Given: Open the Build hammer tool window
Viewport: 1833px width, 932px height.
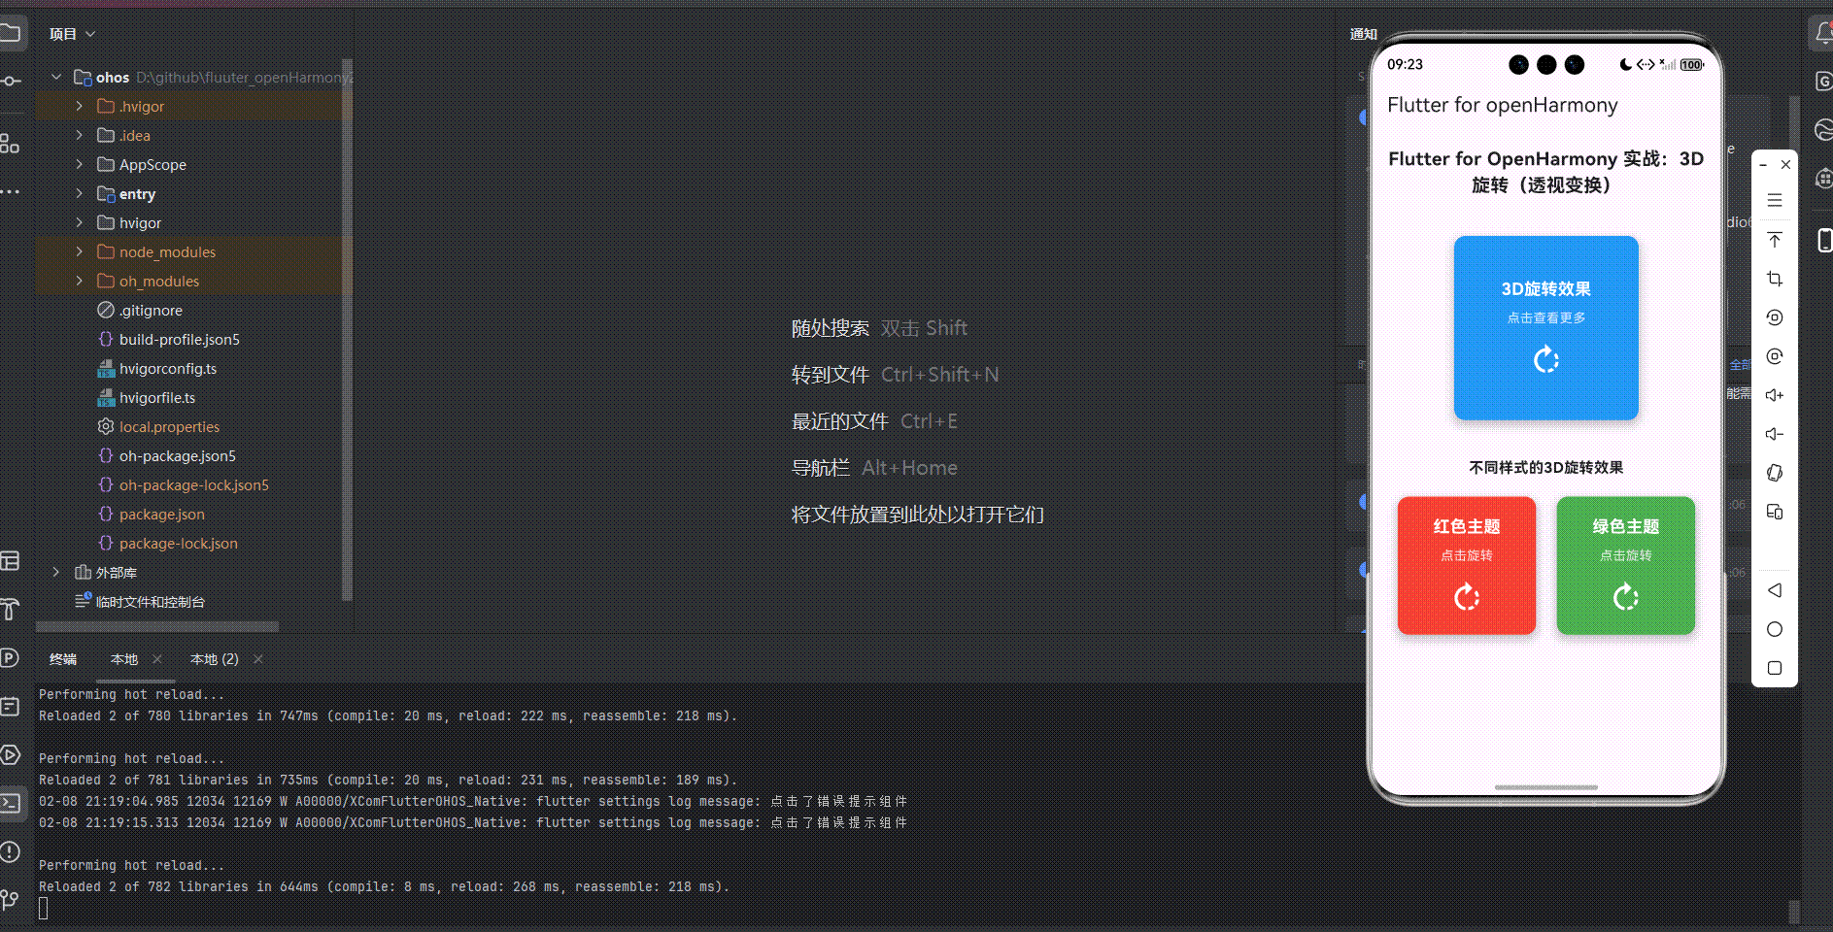Looking at the screenshot, I should pyautogui.click(x=10, y=610).
